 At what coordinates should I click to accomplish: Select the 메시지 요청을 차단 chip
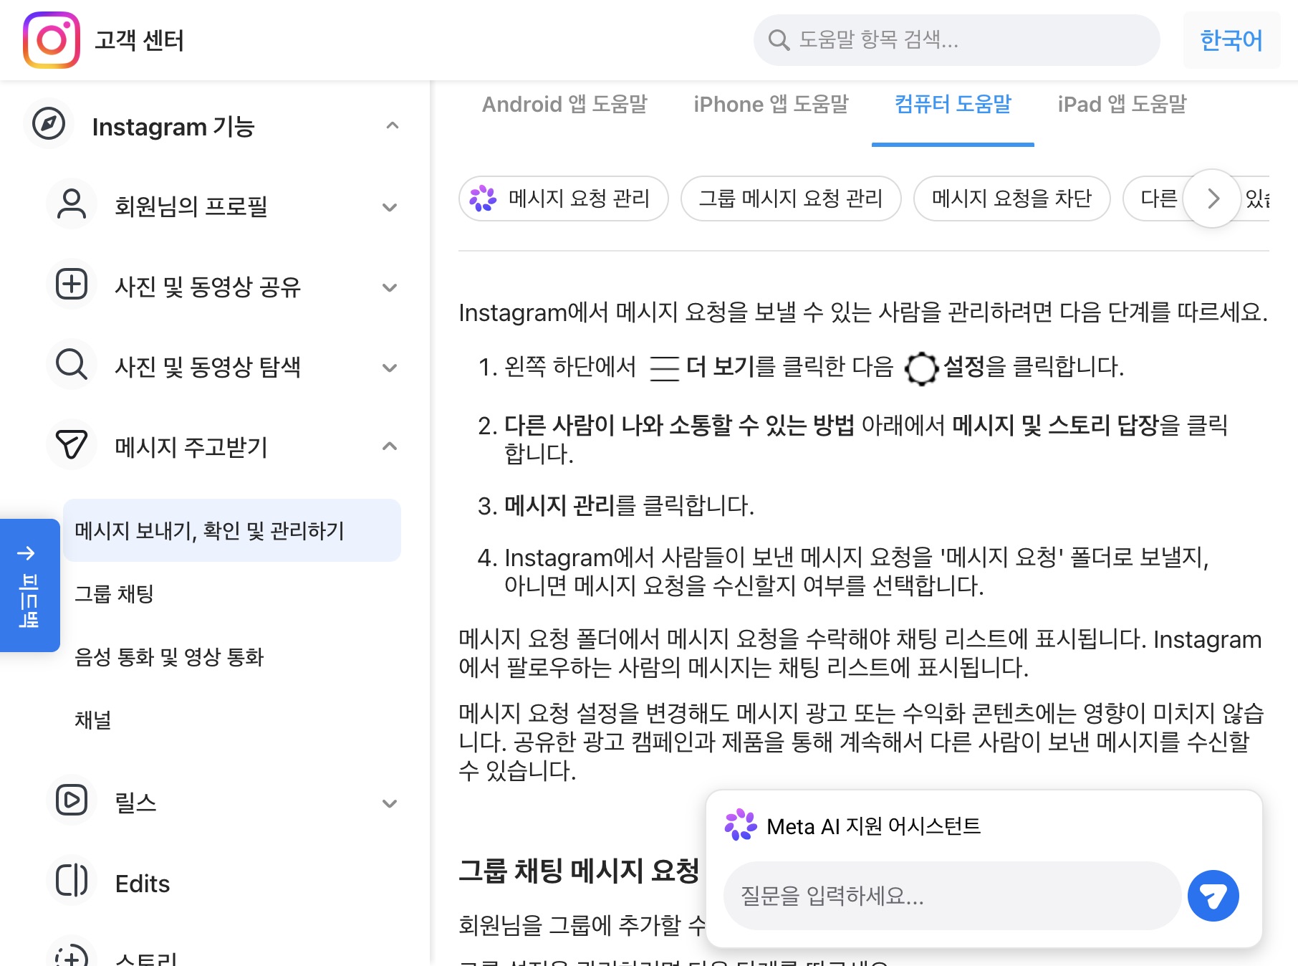click(1012, 199)
